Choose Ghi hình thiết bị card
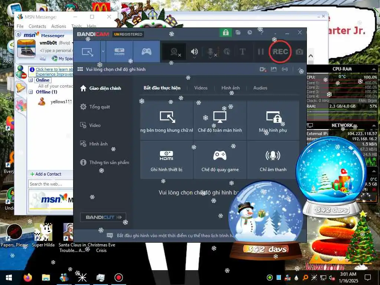Image resolution: width=380 pixels, height=285 pixels. click(167, 160)
